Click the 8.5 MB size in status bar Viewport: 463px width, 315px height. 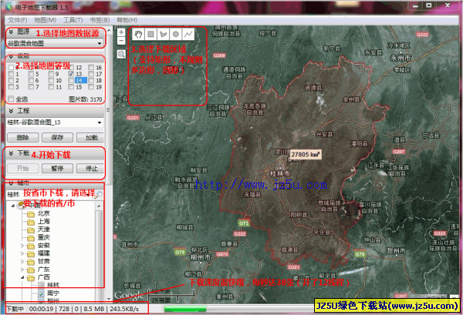click(94, 309)
